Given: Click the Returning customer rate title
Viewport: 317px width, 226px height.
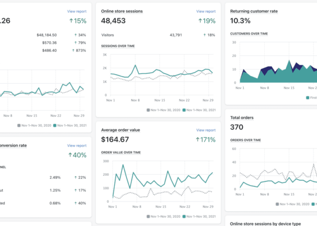Looking at the screenshot, I should tap(254, 11).
